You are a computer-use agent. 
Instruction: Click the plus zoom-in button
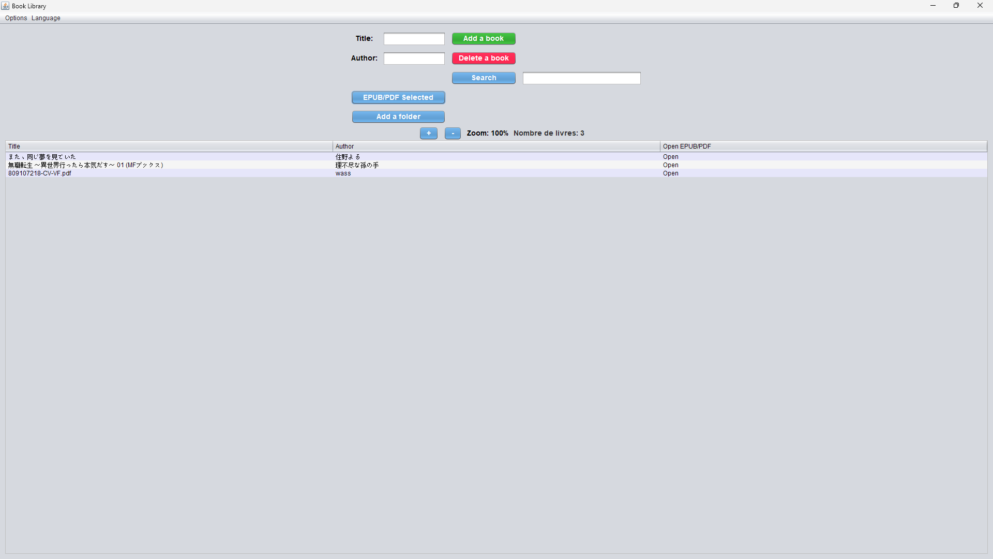click(x=428, y=133)
